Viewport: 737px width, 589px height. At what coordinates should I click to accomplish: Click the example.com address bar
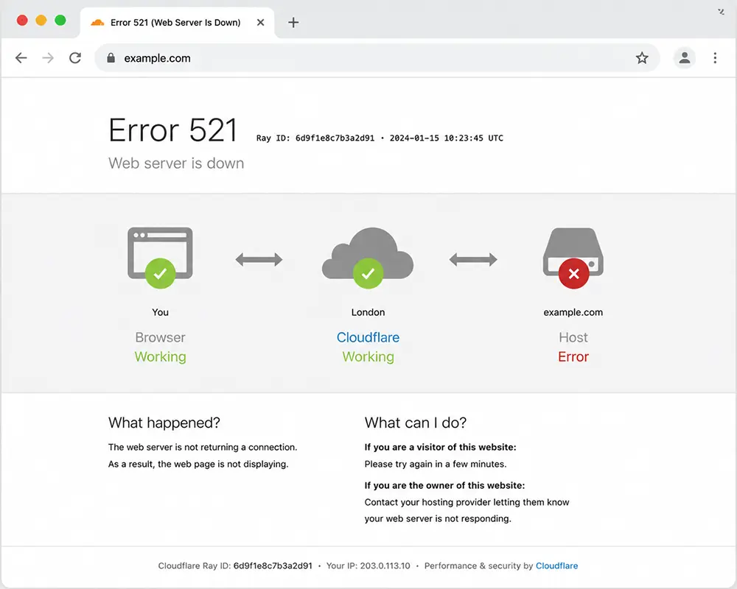click(x=377, y=57)
